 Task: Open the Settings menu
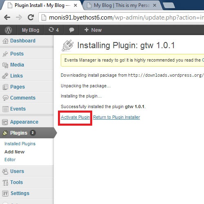(x=20, y=193)
